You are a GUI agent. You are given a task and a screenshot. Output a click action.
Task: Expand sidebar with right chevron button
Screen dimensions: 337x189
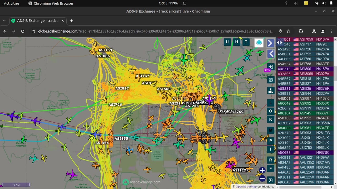tap(270, 43)
